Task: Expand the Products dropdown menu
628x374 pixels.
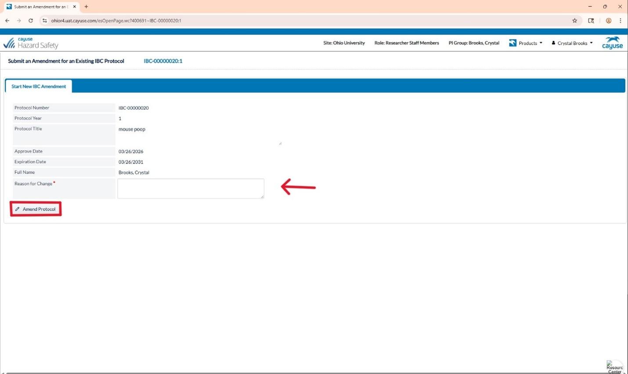Action: pos(526,43)
